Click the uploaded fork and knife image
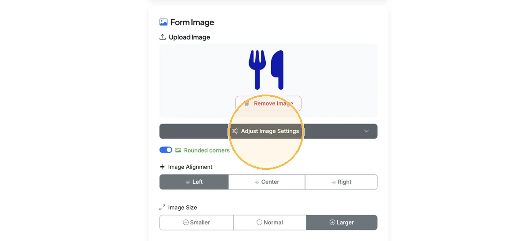This screenshot has height=241, width=529. pos(266,70)
